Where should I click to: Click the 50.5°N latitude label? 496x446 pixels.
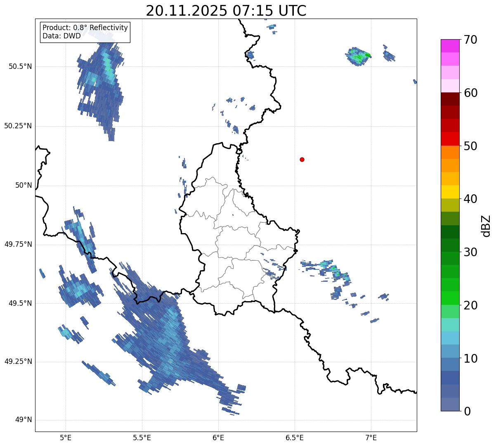[x=20, y=67]
